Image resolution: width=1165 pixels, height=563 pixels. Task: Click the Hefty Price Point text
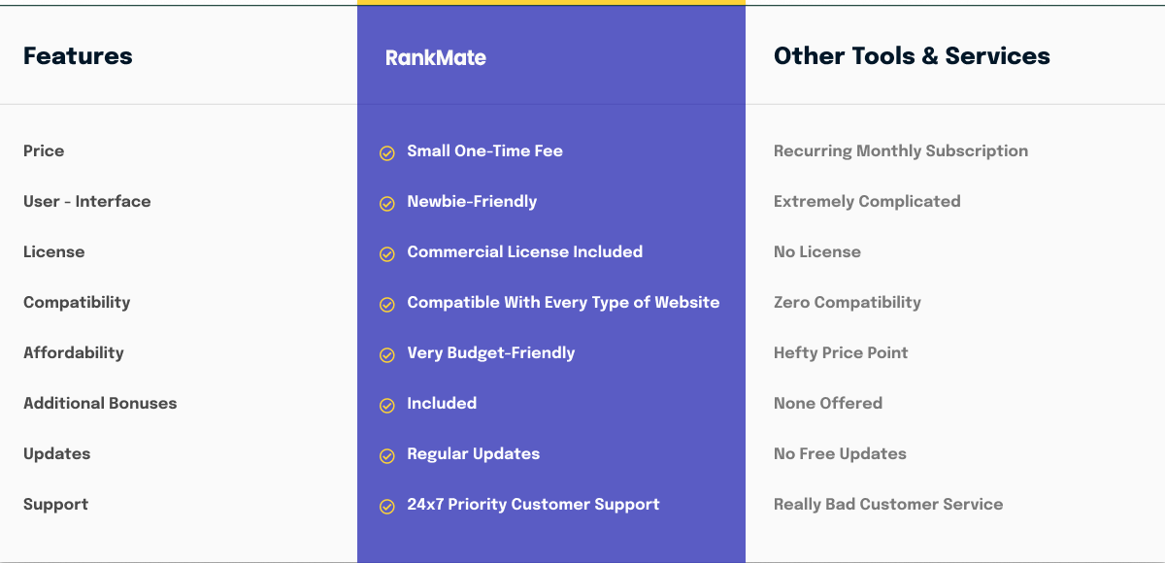tap(841, 352)
